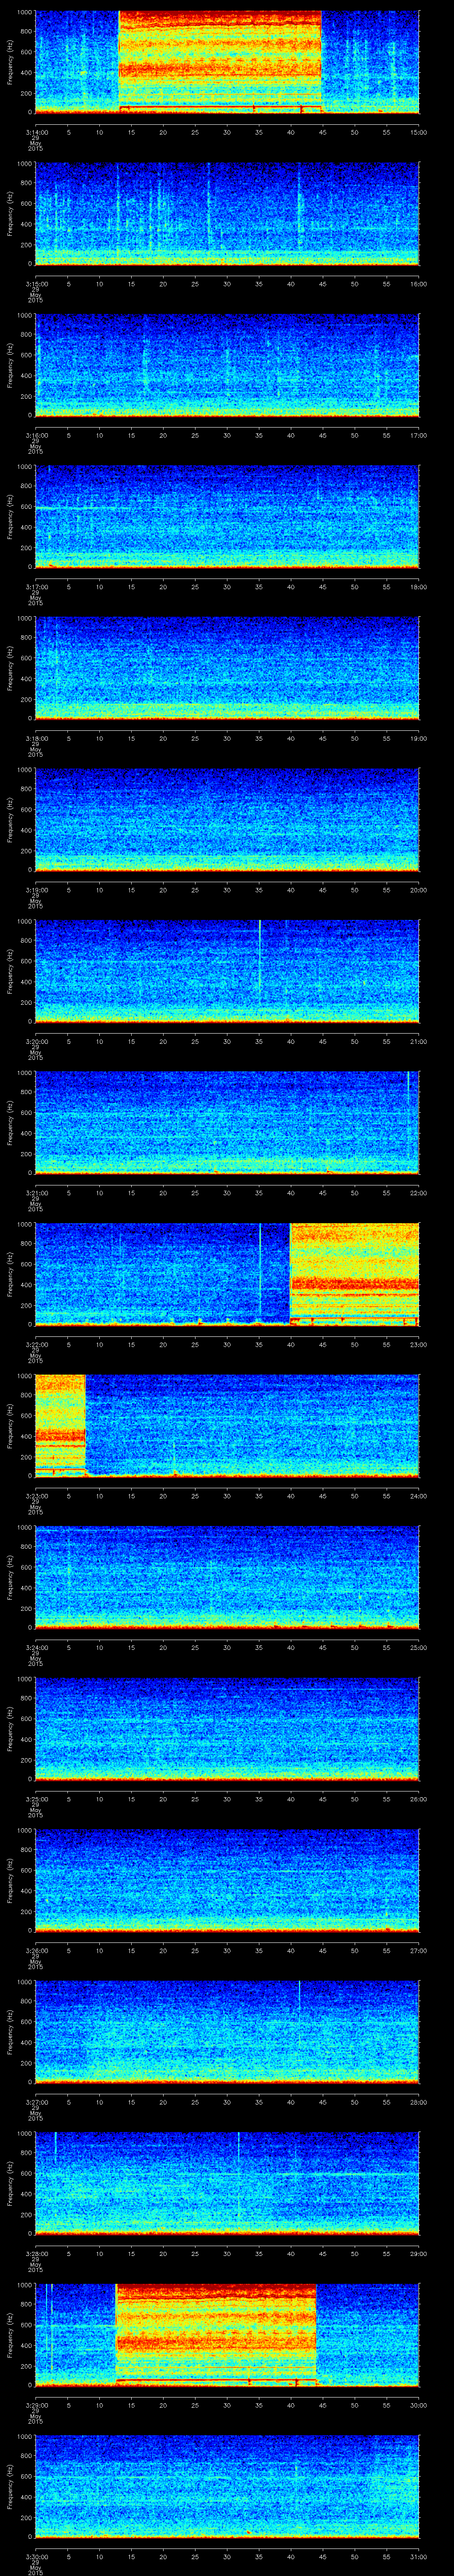Select the spectrogram plot beginning at 3:17:00

coord(227,516)
